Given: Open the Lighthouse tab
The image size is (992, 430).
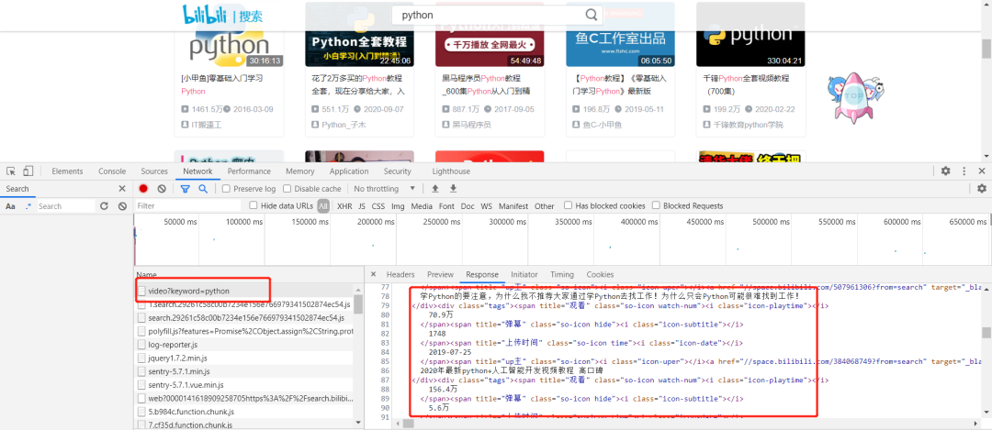Looking at the screenshot, I should tap(451, 171).
